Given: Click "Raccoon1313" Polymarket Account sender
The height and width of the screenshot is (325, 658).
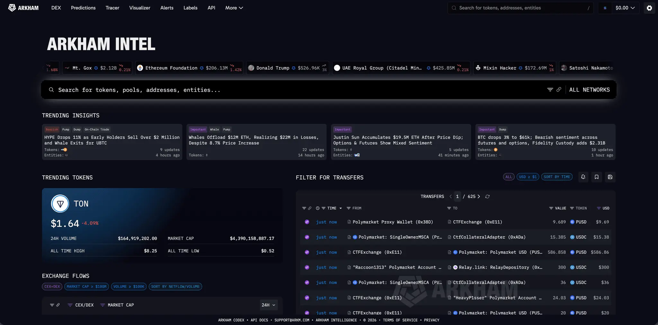Looking at the screenshot, I should (397, 267).
